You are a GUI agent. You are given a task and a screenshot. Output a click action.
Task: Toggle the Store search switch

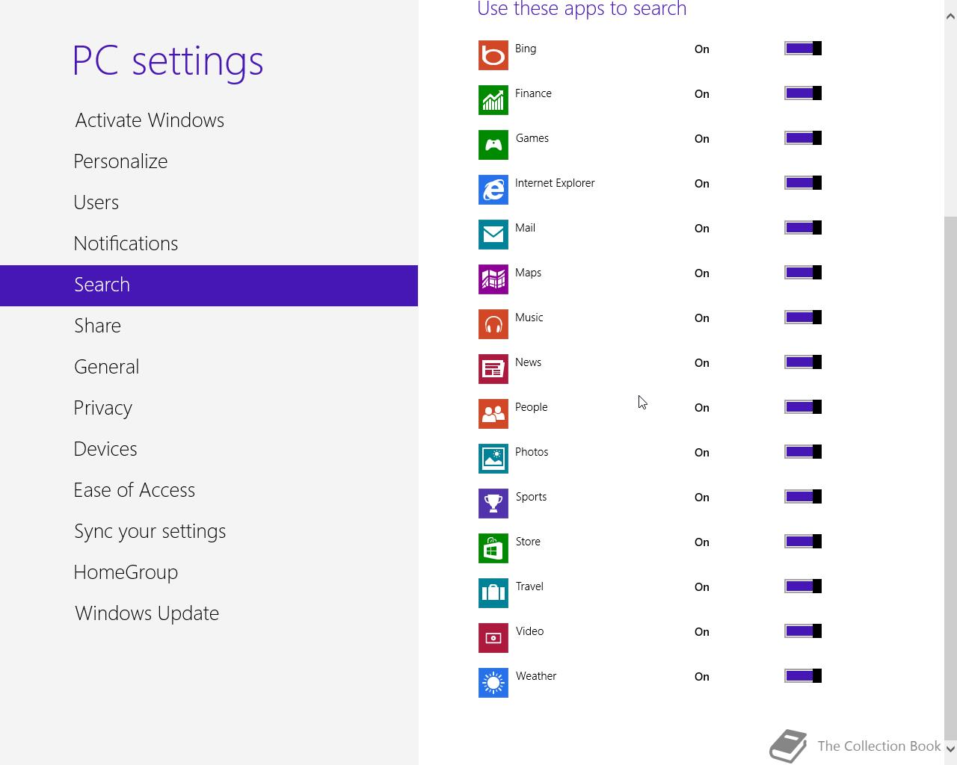(x=803, y=542)
